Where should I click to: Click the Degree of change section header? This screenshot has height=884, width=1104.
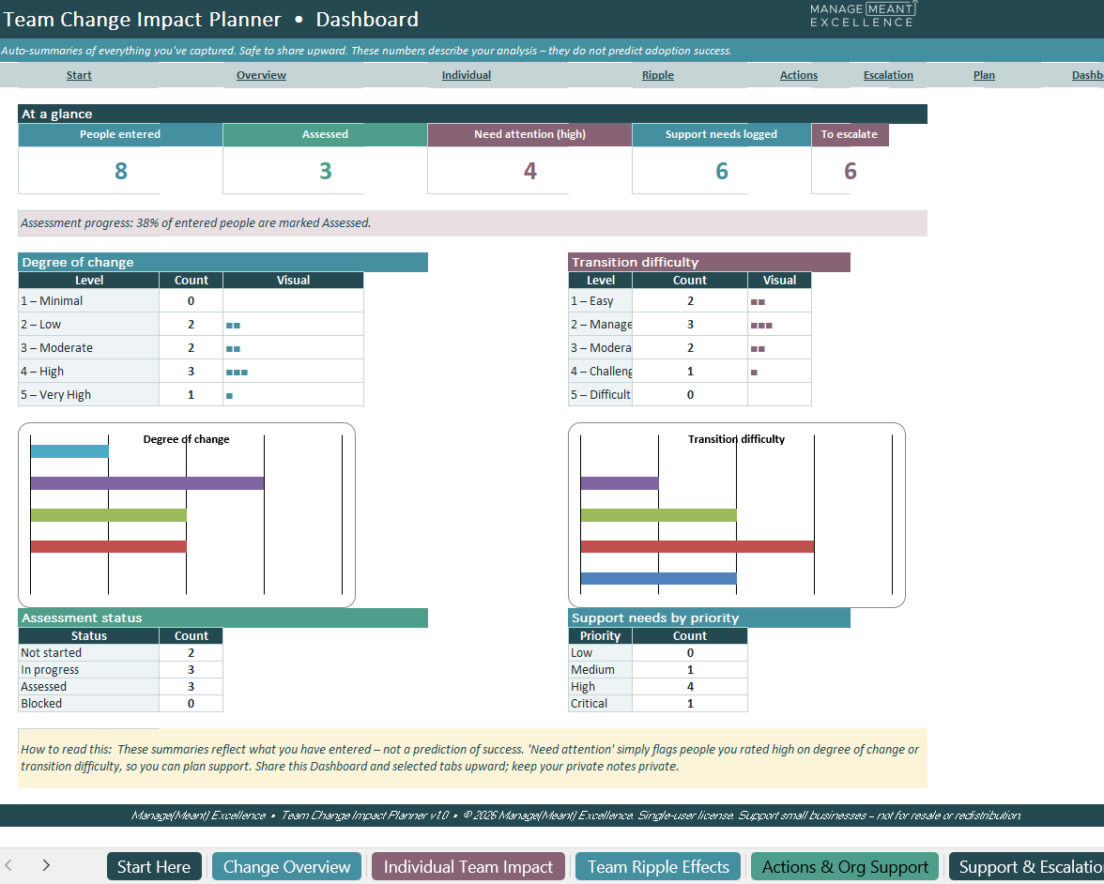pyautogui.click(x=222, y=262)
